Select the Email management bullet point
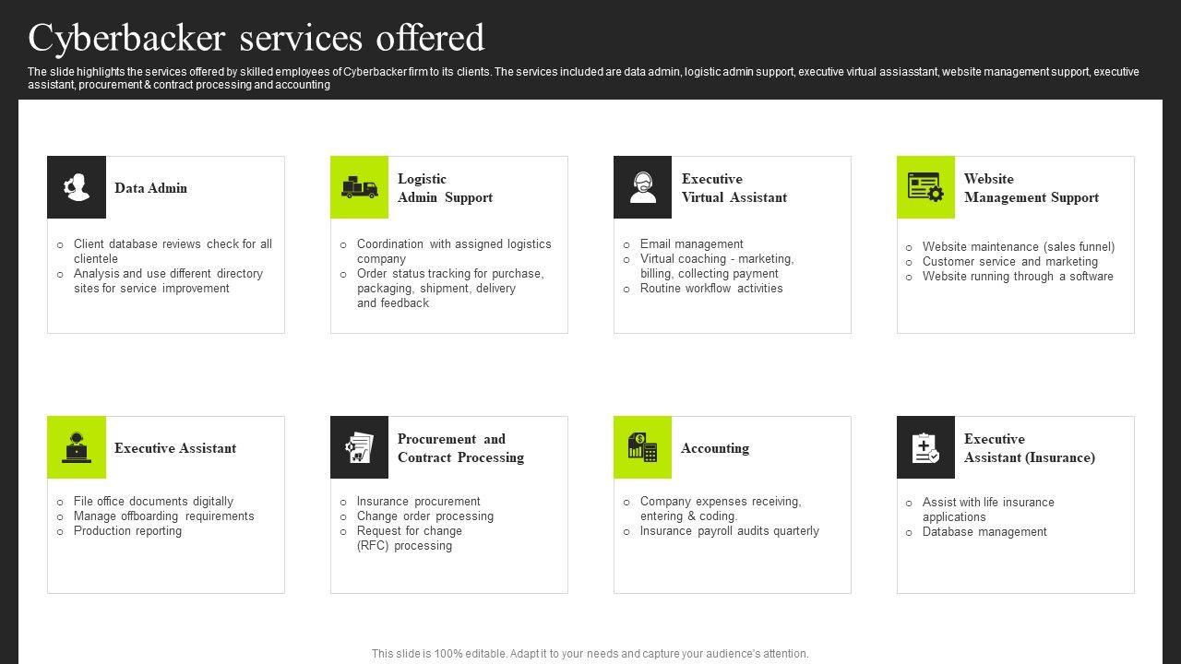 click(691, 244)
